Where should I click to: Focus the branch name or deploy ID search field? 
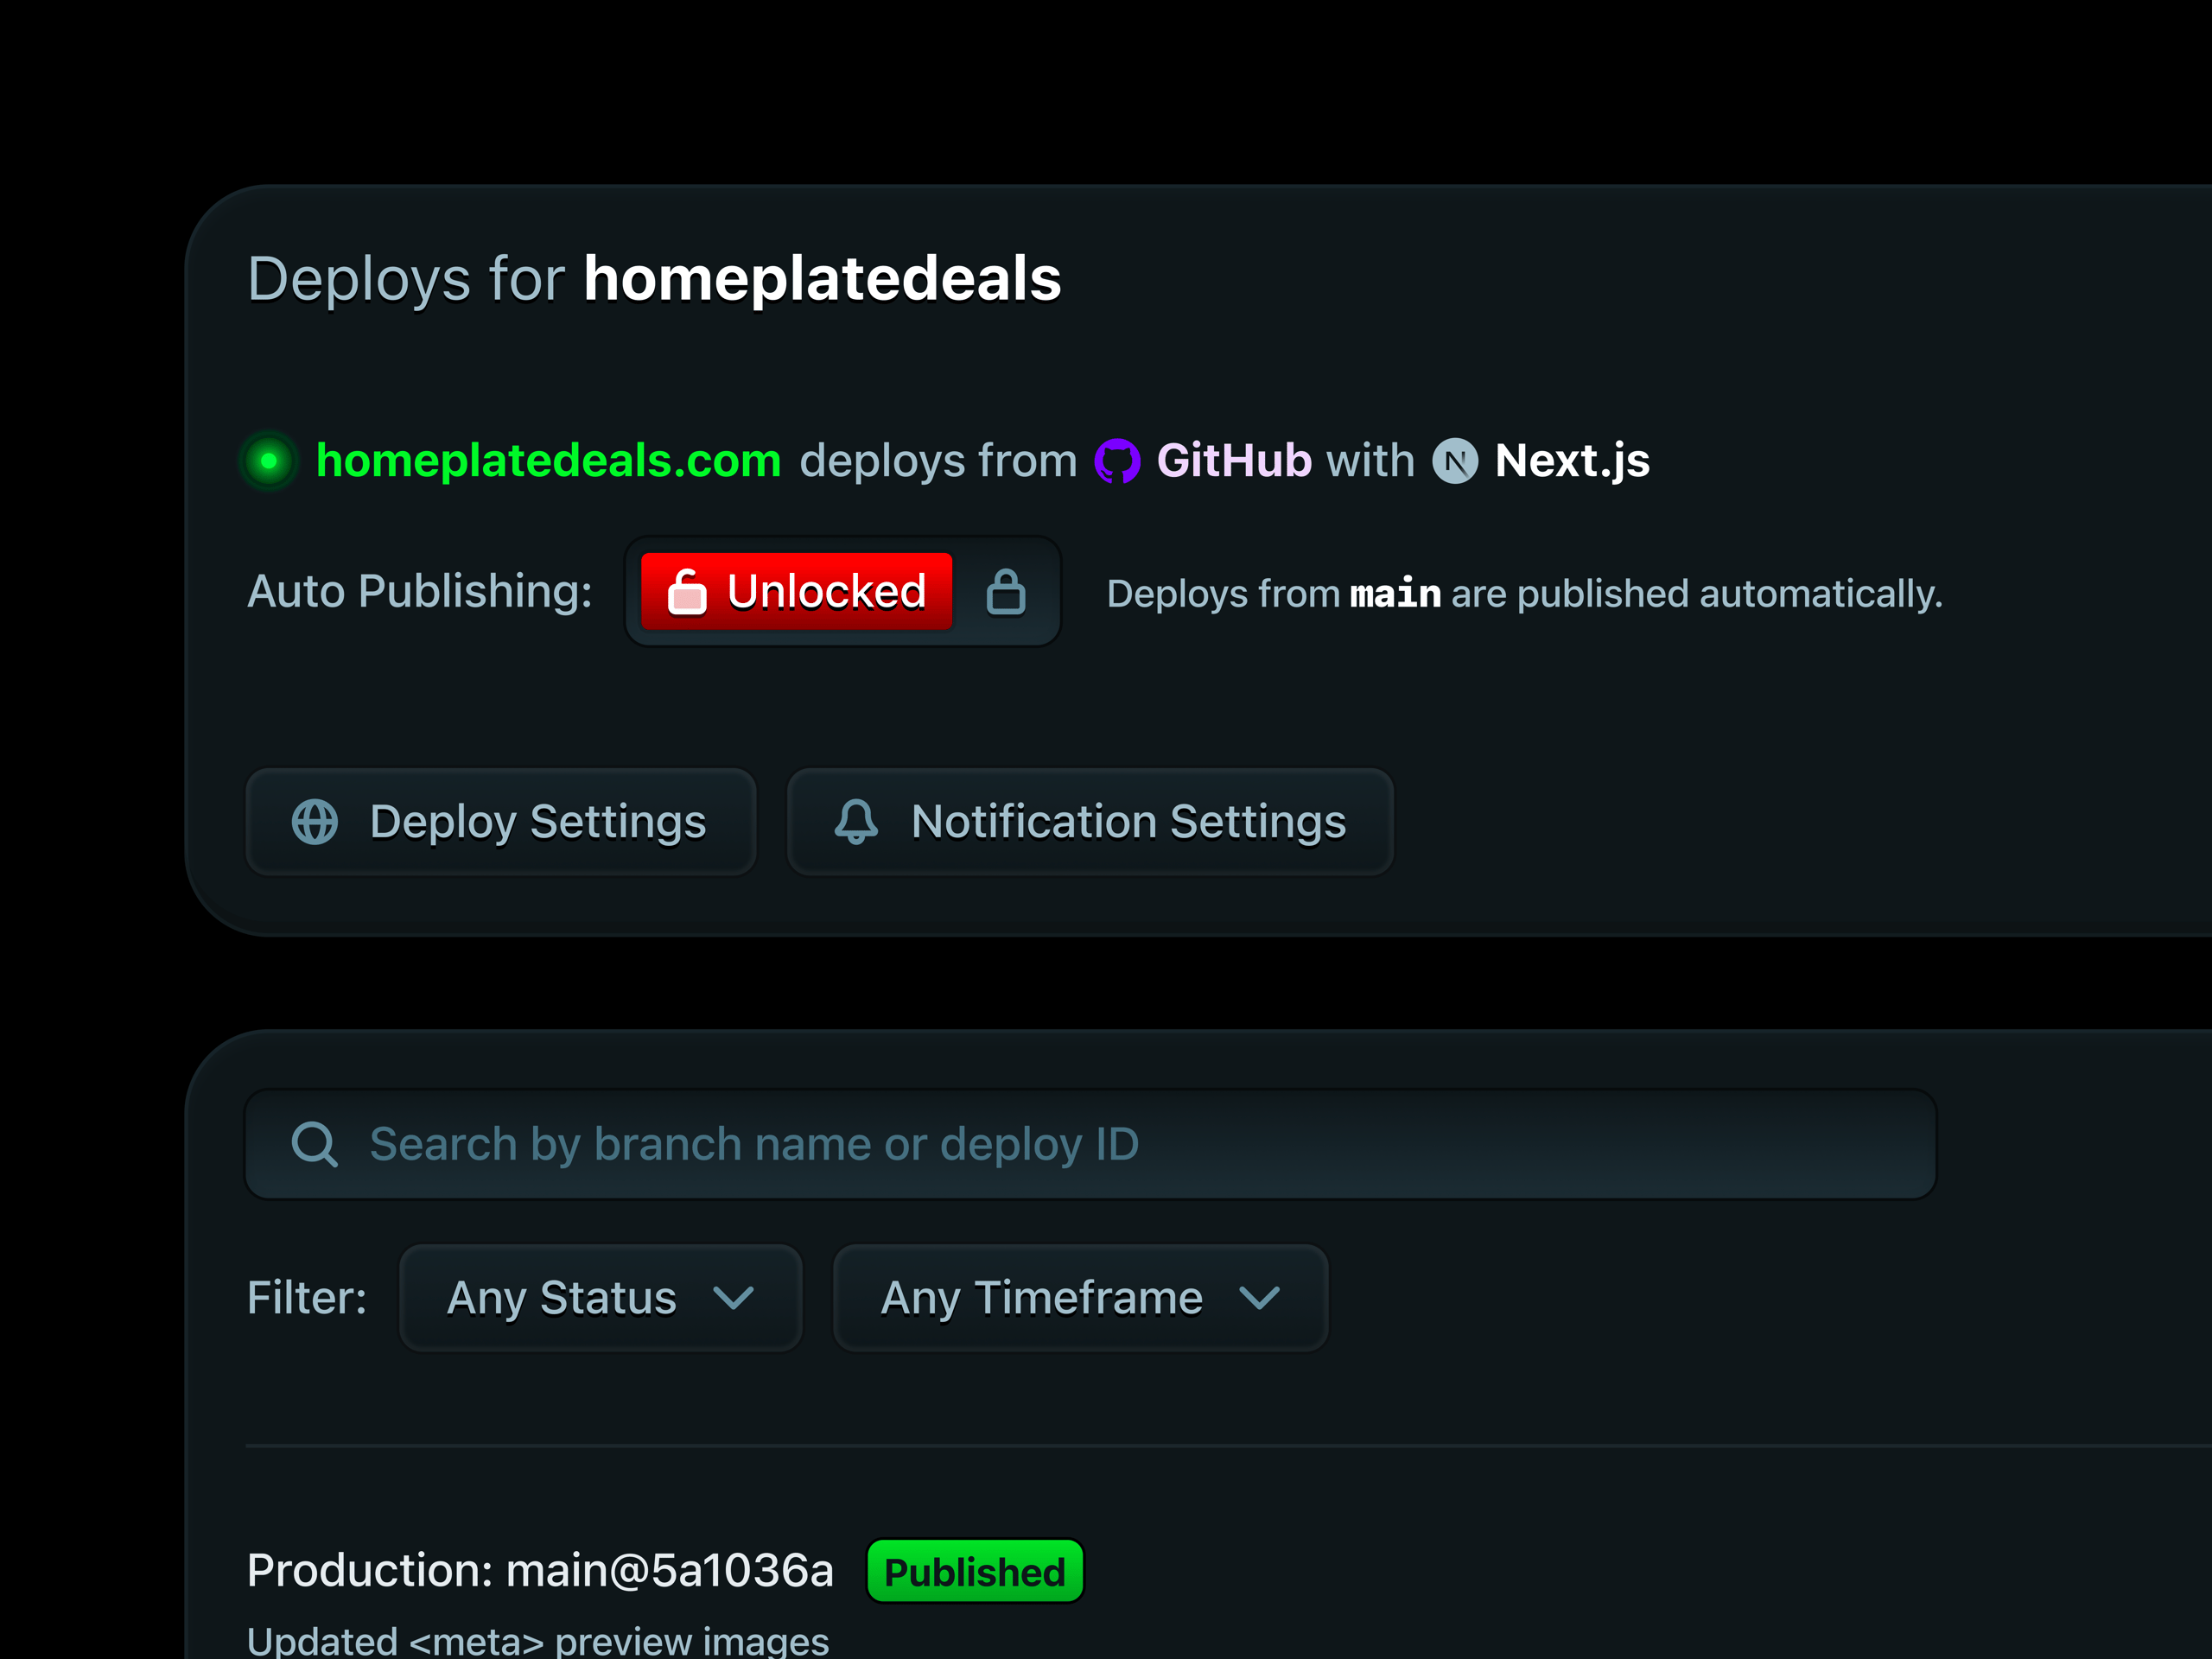(1090, 1144)
